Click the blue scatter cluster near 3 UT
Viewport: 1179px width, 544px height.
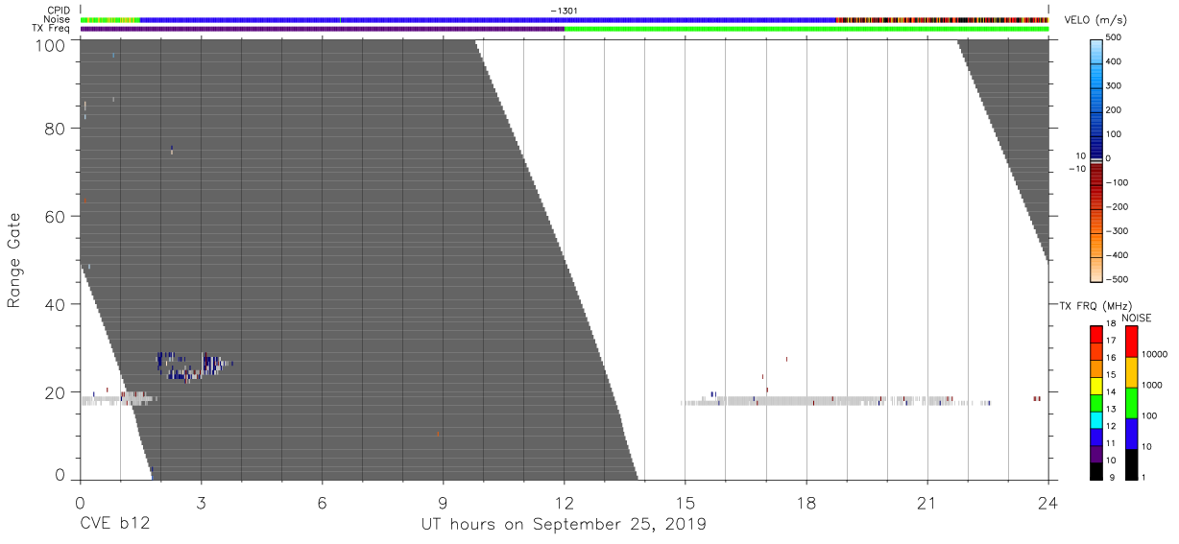click(195, 366)
